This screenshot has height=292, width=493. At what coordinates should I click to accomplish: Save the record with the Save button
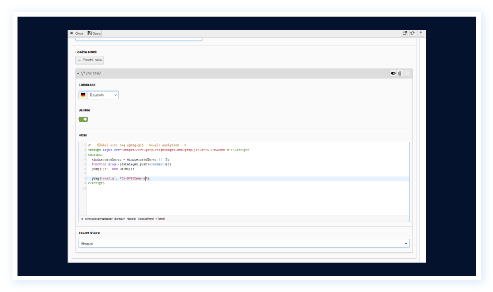(94, 33)
